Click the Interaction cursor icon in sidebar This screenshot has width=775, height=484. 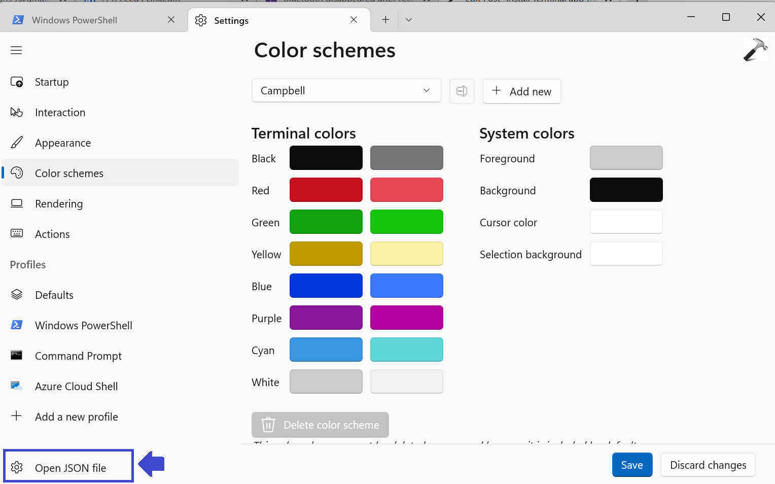17,113
